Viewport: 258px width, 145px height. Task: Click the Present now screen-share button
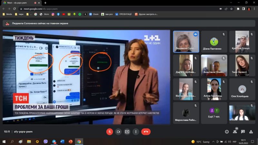point(127,132)
